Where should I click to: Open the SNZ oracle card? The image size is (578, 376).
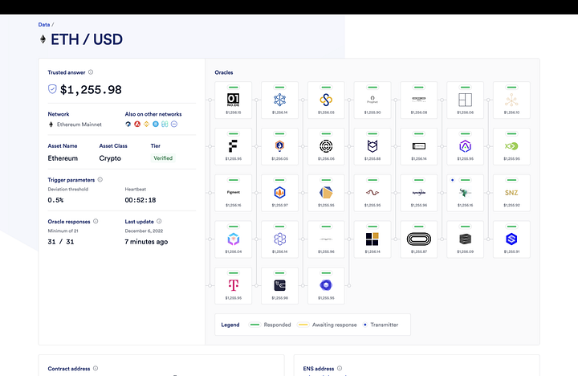pyautogui.click(x=511, y=193)
